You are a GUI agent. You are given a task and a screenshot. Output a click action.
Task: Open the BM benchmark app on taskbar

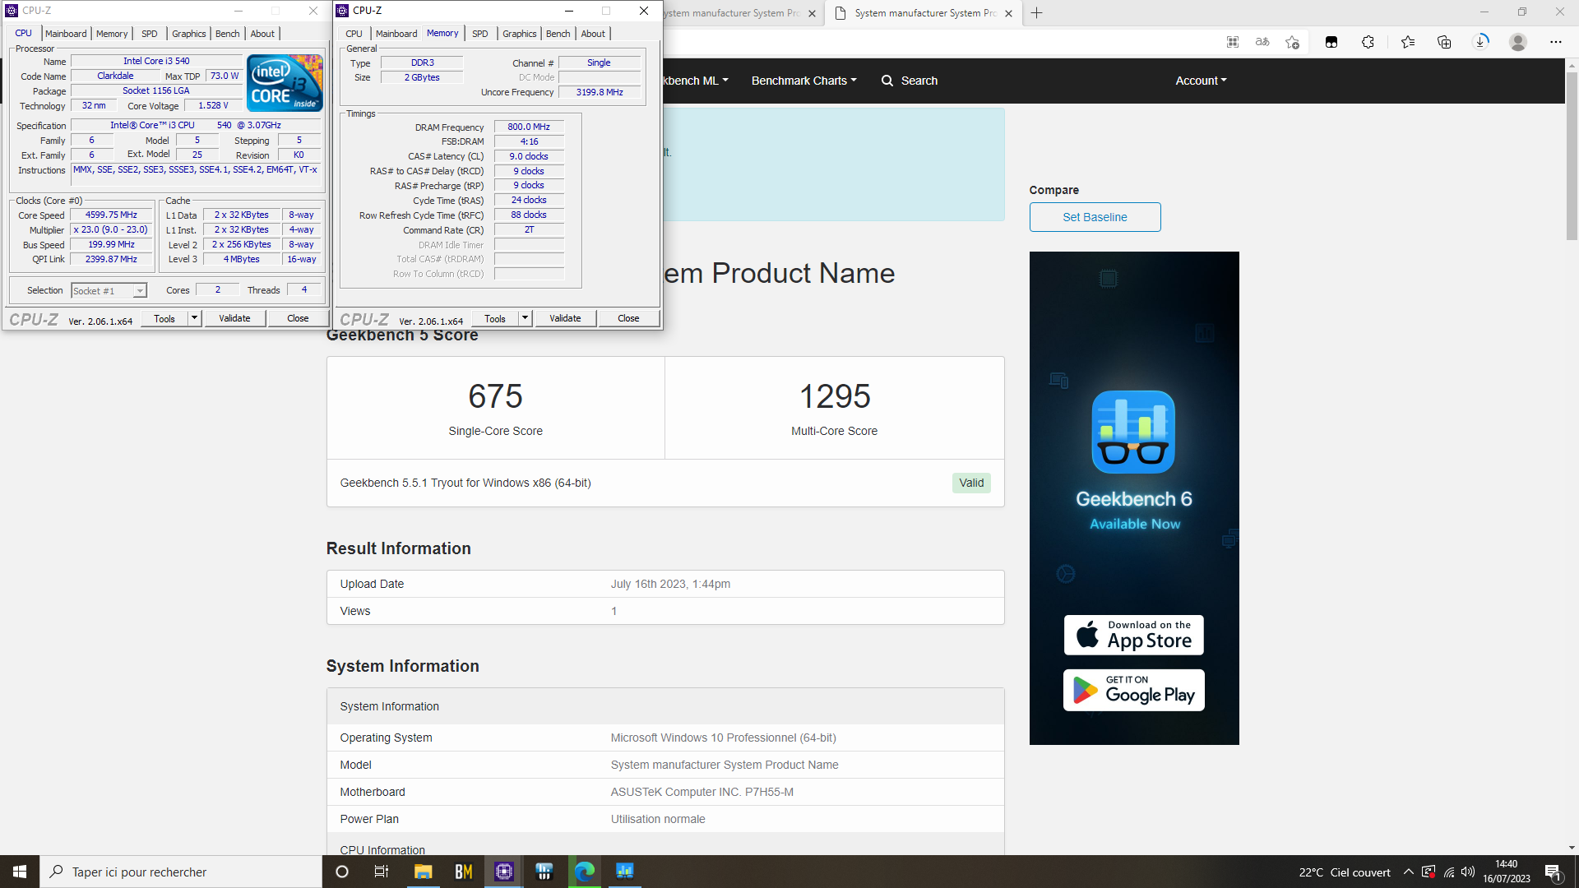pos(463,872)
